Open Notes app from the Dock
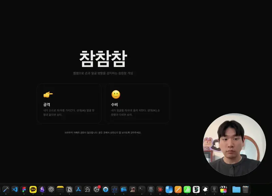 60,190
